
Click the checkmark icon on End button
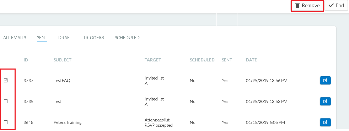pos(331,5)
